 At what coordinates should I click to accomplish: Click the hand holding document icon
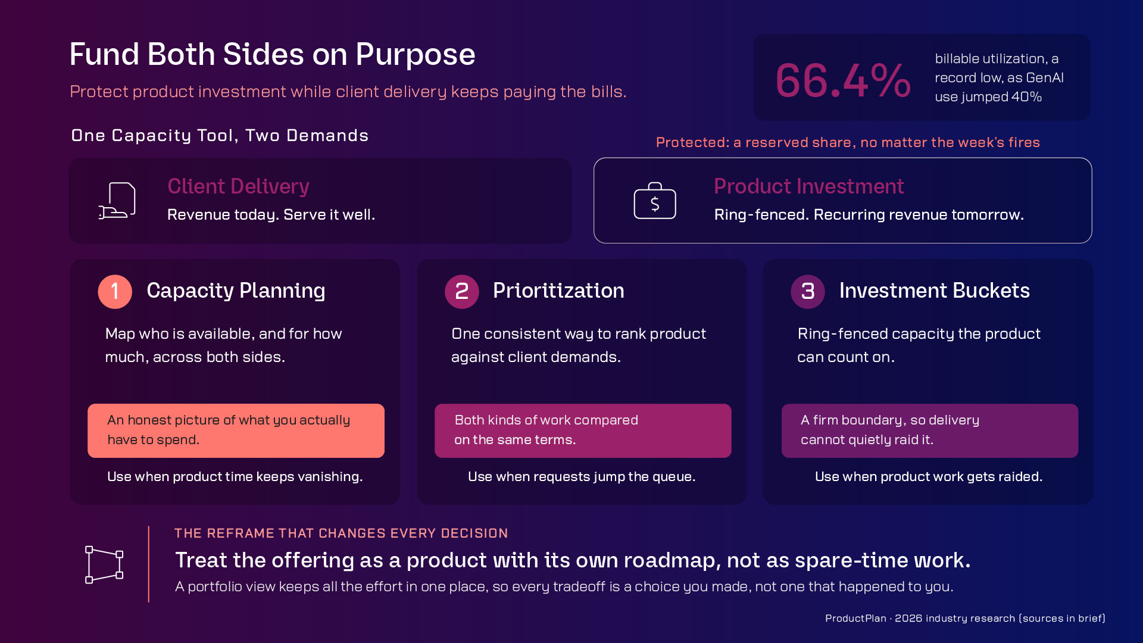click(x=117, y=201)
